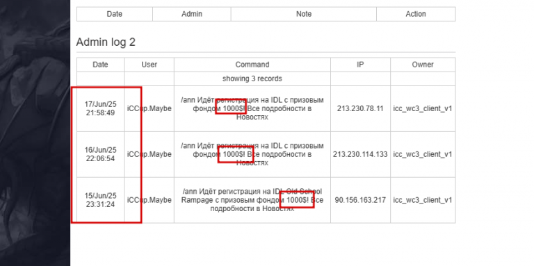Click the Date header in top table
The width and height of the screenshot is (534, 266).
coord(115,14)
